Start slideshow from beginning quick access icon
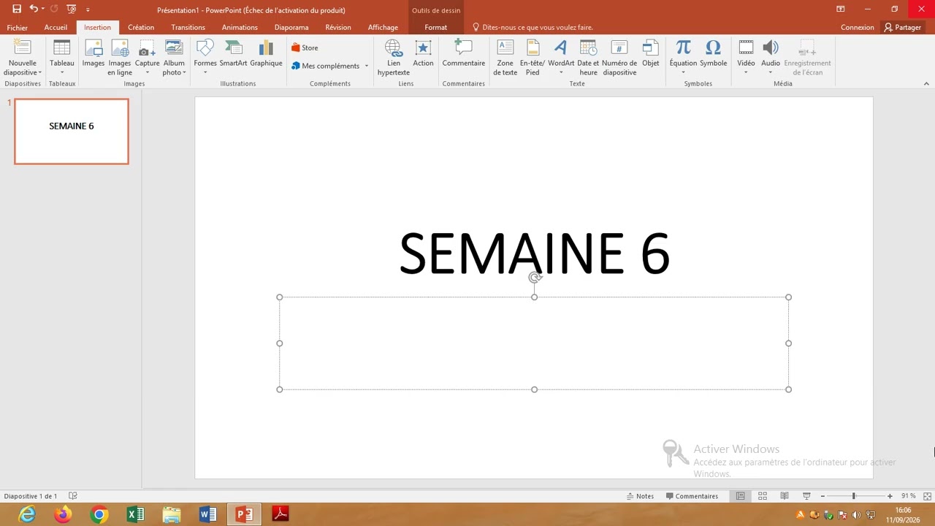 click(x=71, y=9)
